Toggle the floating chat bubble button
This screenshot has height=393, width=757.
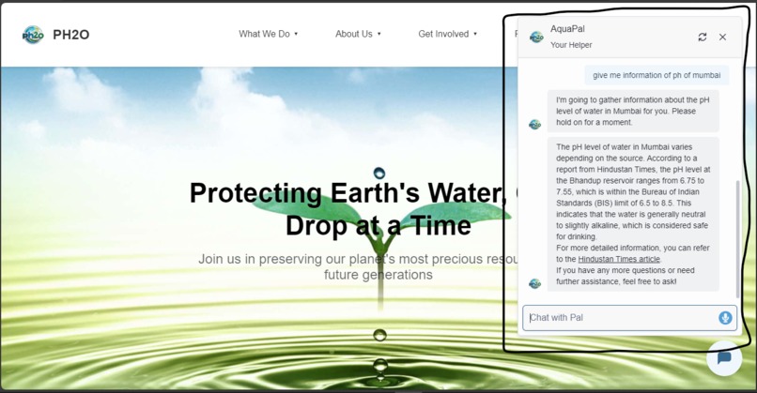724,358
